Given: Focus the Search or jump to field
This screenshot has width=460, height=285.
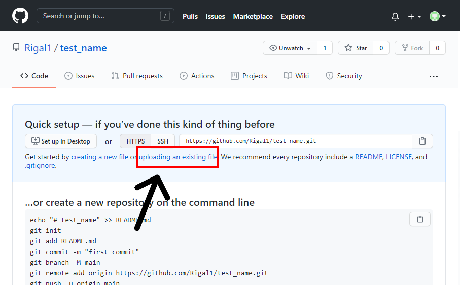Looking at the screenshot, I should point(105,16).
